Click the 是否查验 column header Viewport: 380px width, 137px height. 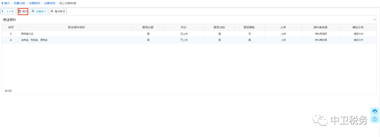249,27
